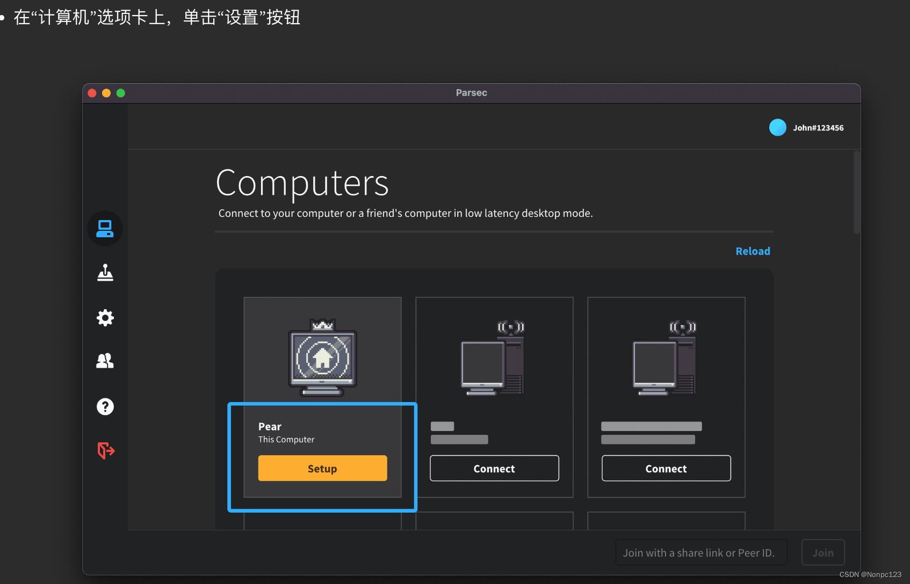Image resolution: width=910 pixels, height=584 pixels.
Task: Click the vertical scrollbar on the right
Action: (857, 192)
